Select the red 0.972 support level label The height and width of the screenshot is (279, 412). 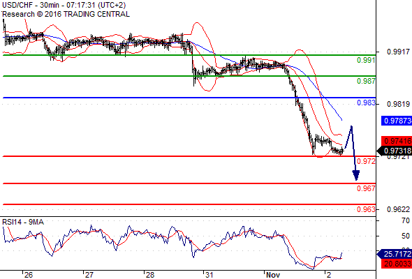[366, 161]
